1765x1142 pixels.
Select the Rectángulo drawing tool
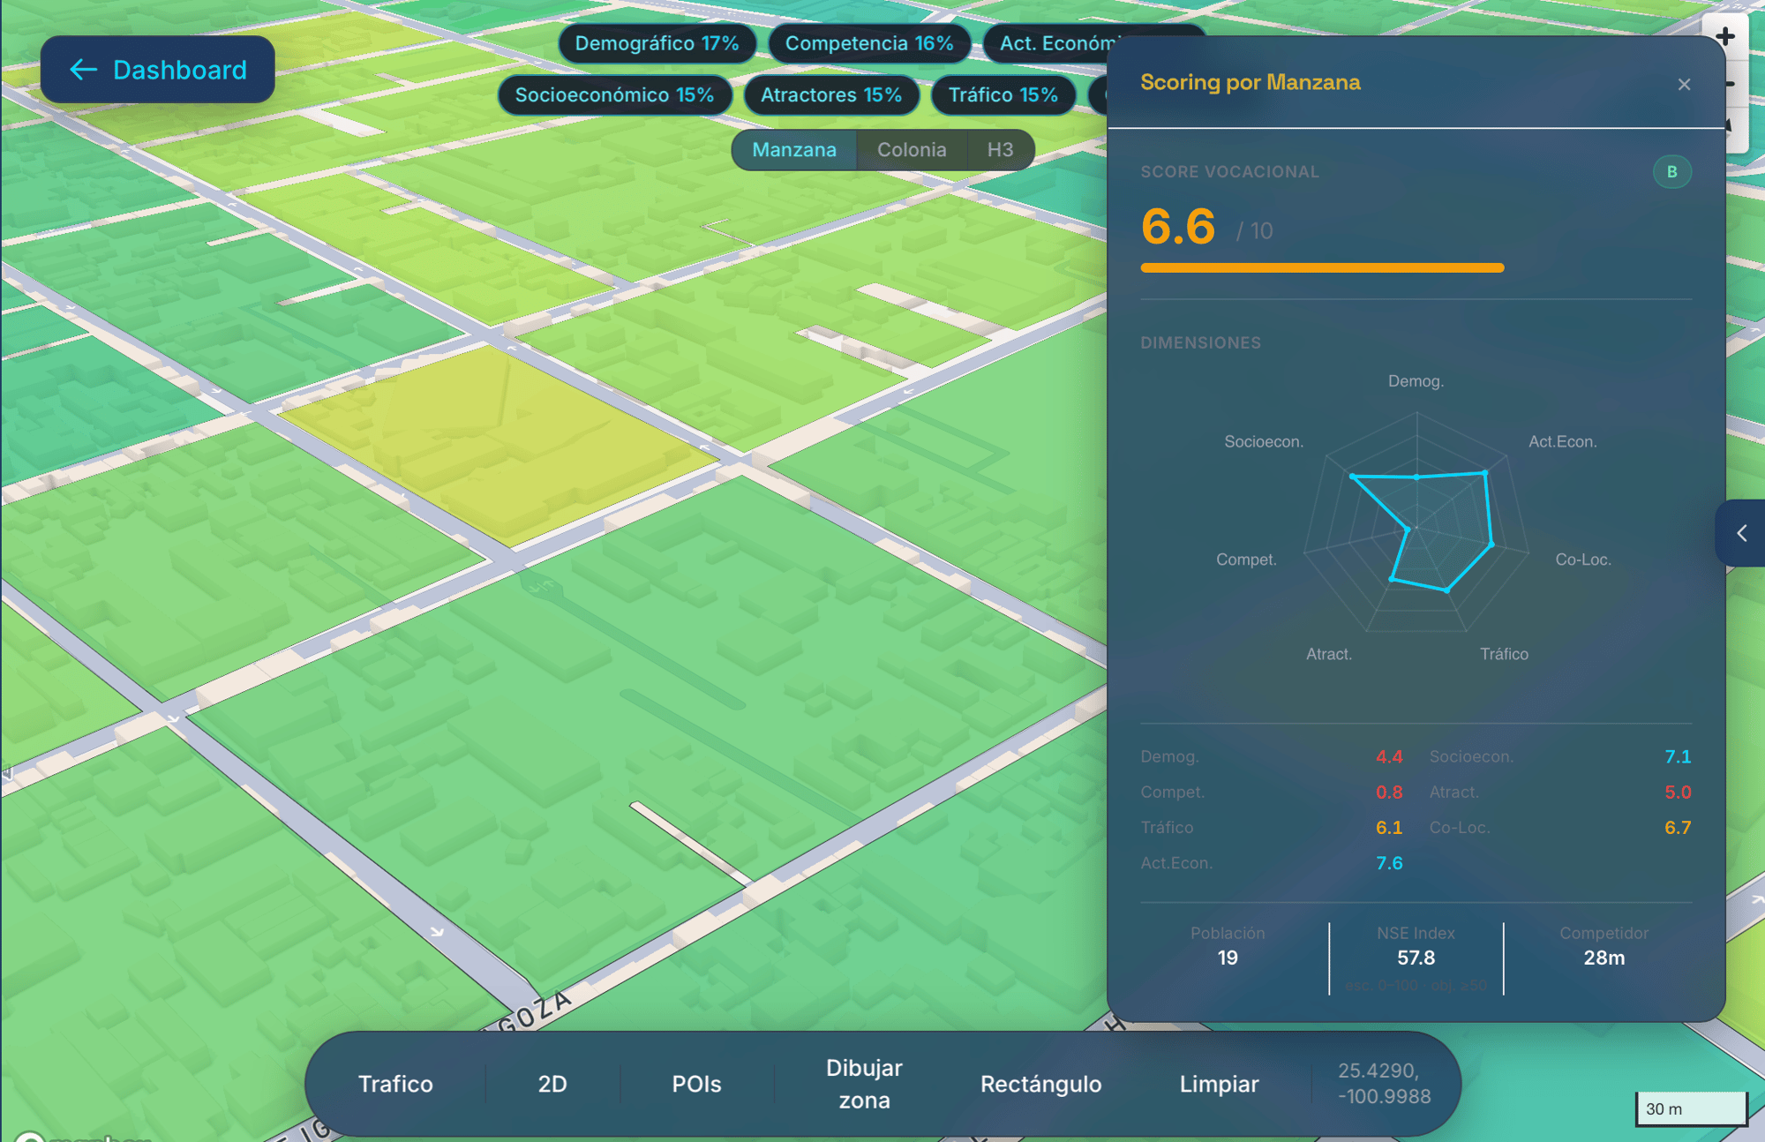point(1040,1084)
